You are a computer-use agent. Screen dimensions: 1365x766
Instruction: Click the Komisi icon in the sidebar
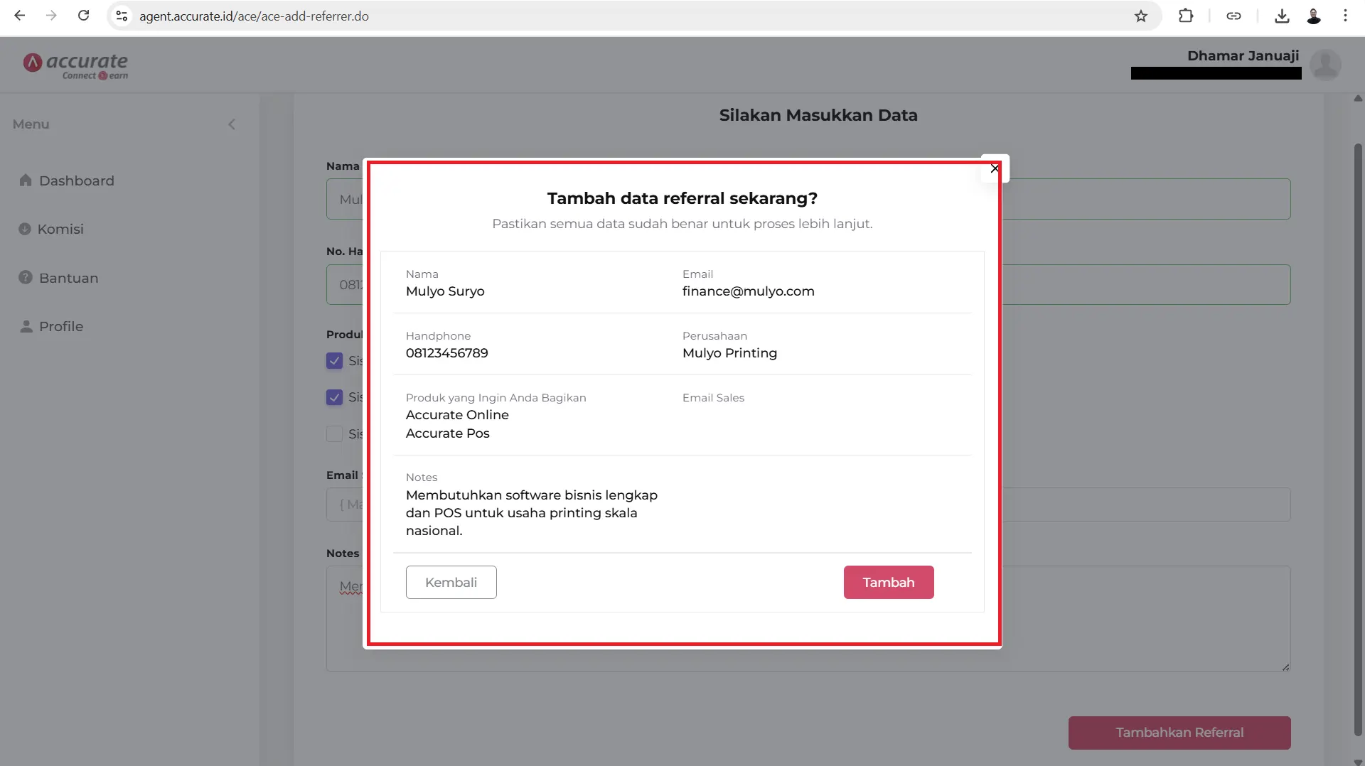point(25,229)
